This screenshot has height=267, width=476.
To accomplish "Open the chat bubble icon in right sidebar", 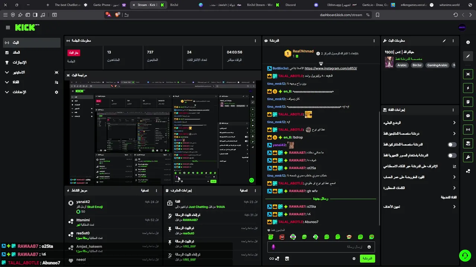I will click(468, 116).
